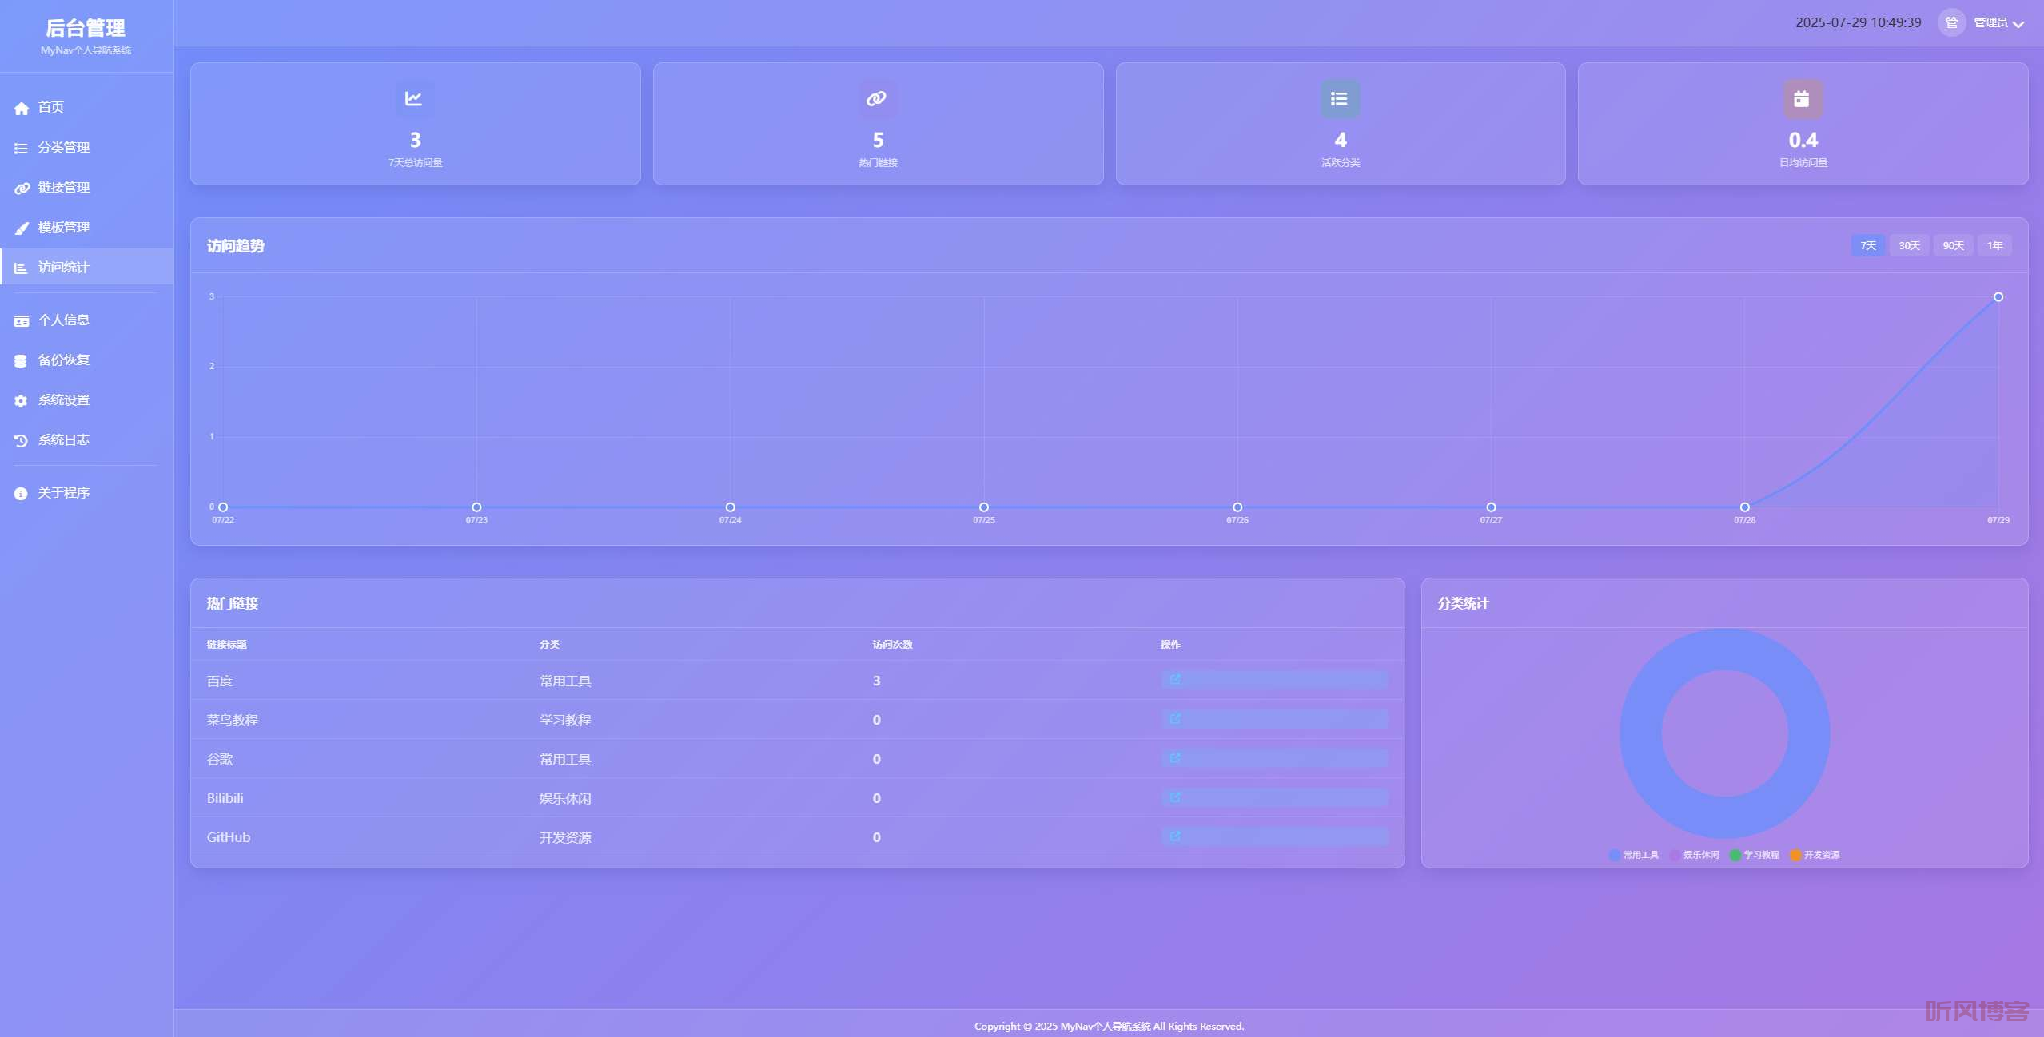Switch trend range to 30天
This screenshot has width=2044, height=1037.
[x=1909, y=246]
